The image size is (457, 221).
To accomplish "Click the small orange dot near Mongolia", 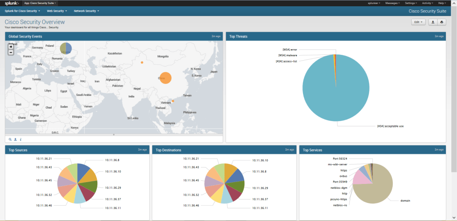I will click(x=142, y=63).
